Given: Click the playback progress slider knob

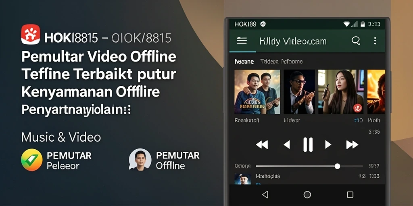Looking at the screenshot, I should (338, 166).
